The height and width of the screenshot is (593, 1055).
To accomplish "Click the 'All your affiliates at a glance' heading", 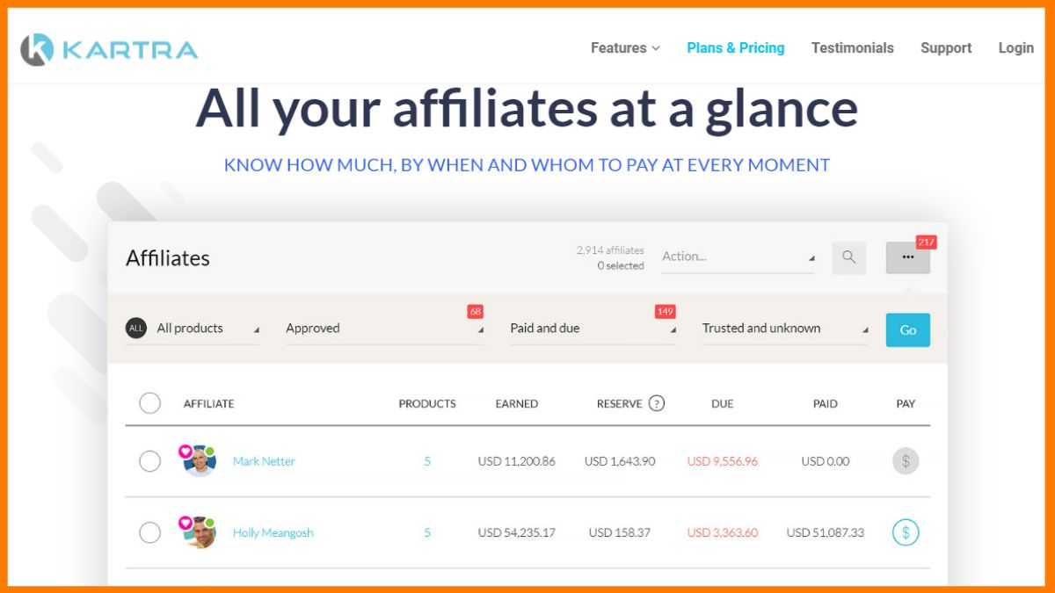I will [x=527, y=109].
